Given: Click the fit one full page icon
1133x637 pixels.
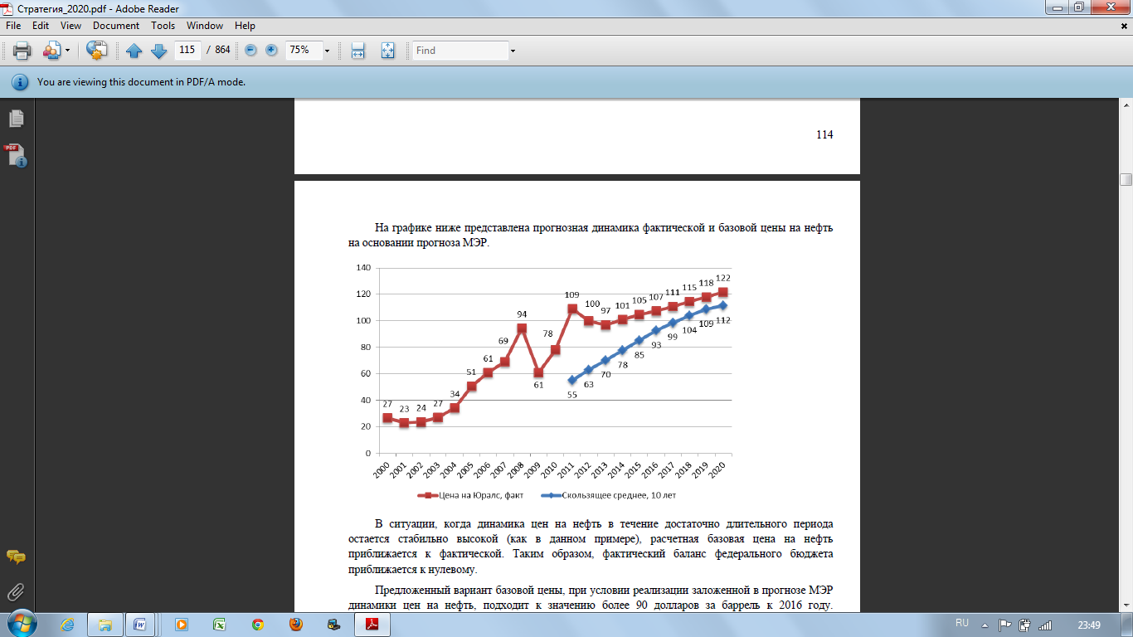Looking at the screenshot, I should tap(387, 51).
